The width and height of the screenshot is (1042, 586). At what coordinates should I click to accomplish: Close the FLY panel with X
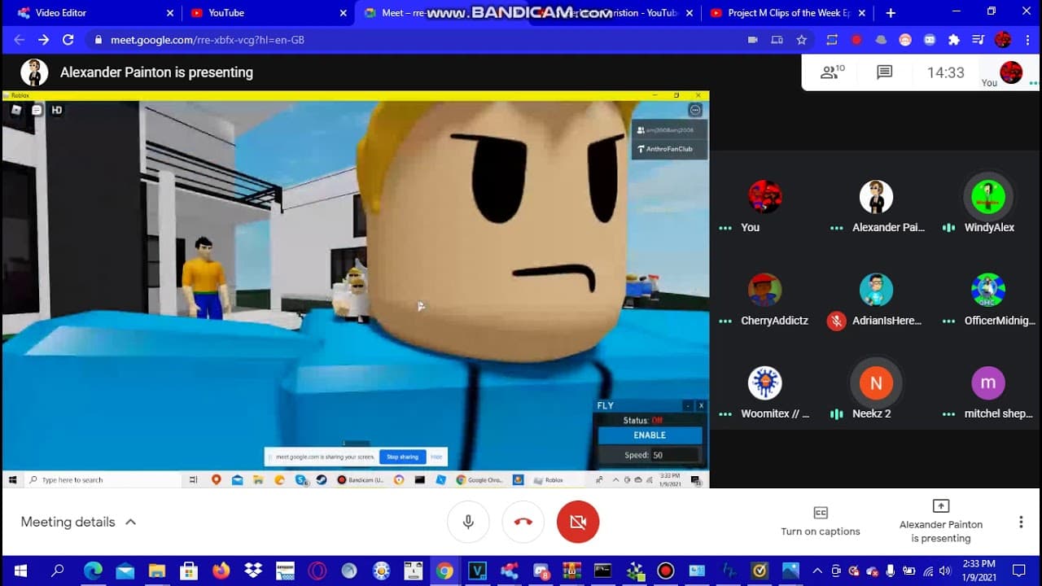(701, 405)
